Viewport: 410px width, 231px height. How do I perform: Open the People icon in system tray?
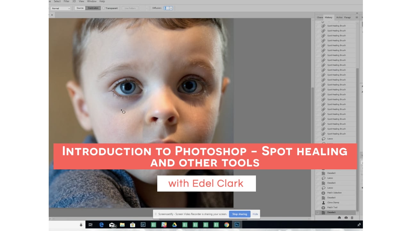(x=359, y=225)
